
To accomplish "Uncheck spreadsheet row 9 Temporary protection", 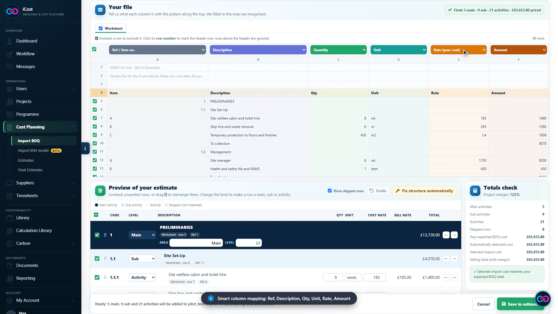I will tap(94, 135).
